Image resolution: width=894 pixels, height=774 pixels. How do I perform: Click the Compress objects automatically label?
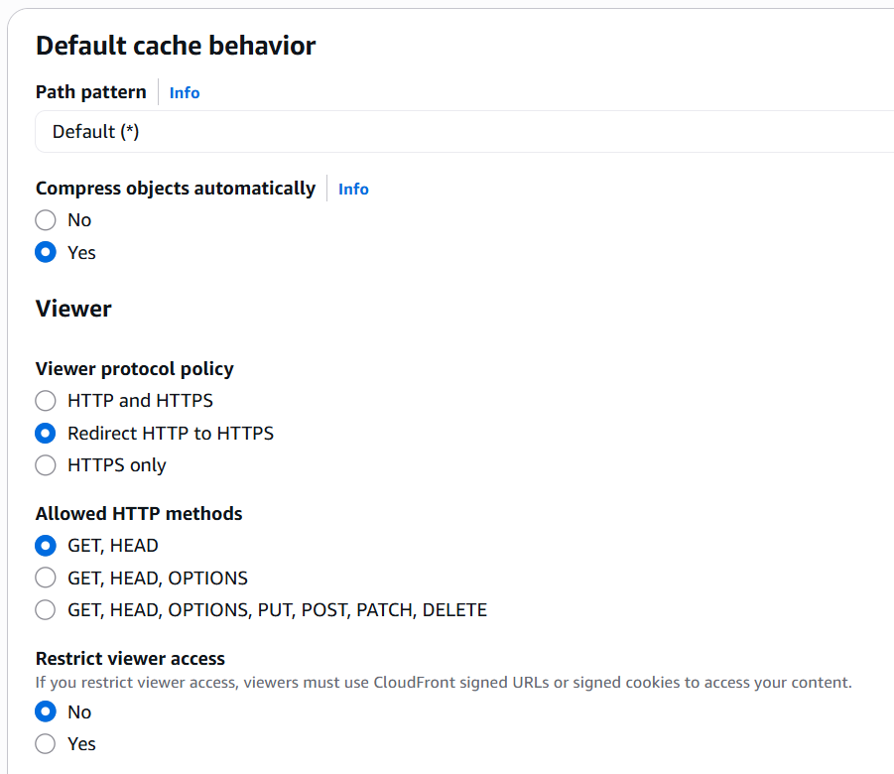click(175, 189)
